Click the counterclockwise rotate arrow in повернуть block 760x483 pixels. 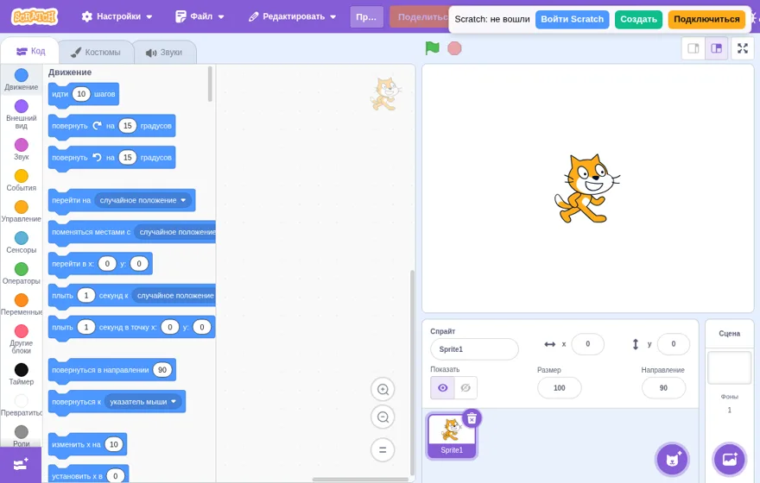[x=97, y=157]
